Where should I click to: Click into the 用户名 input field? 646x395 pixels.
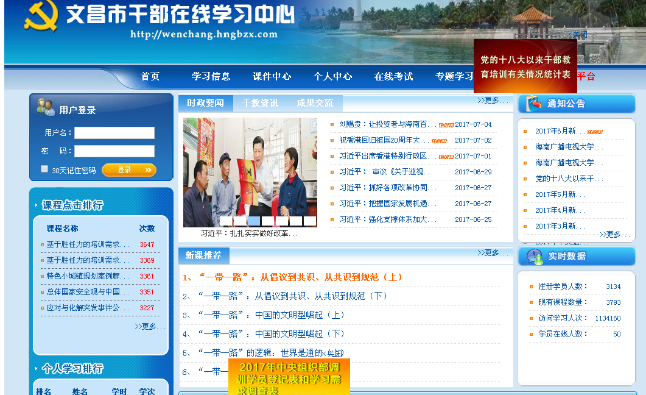tap(114, 133)
